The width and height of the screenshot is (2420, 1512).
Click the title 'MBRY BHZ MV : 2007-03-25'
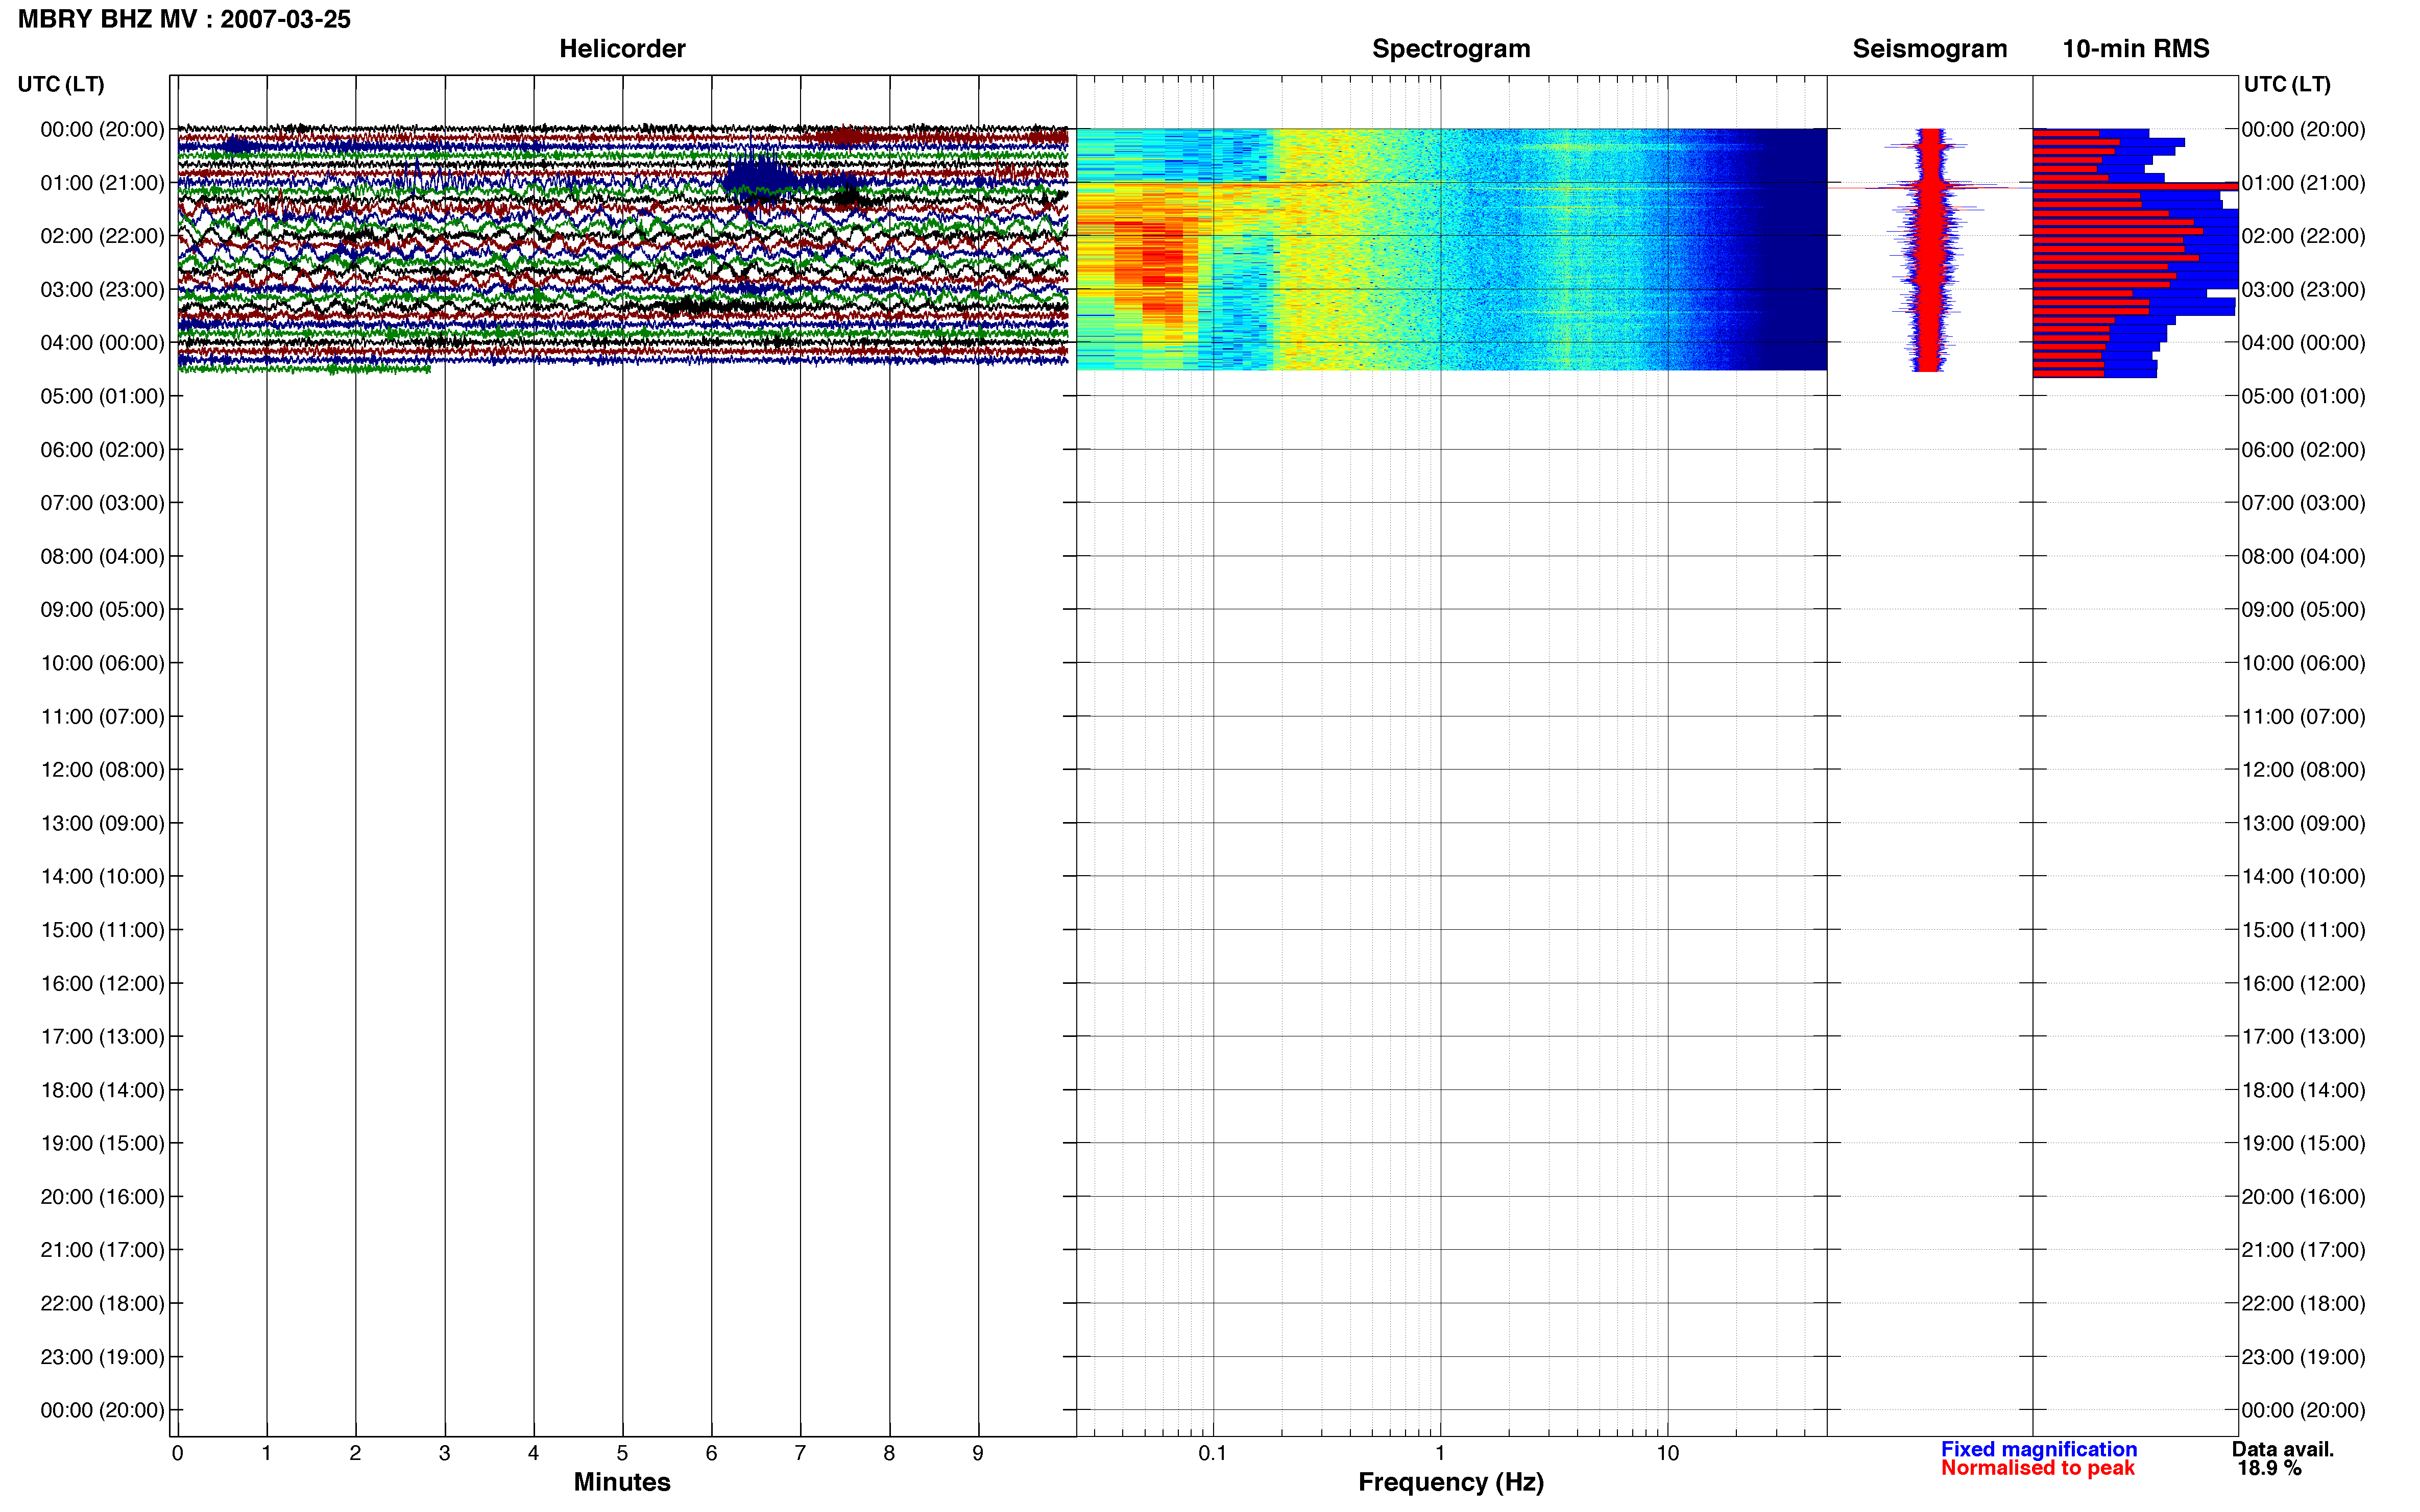pyautogui.click(x=184, y=19)
